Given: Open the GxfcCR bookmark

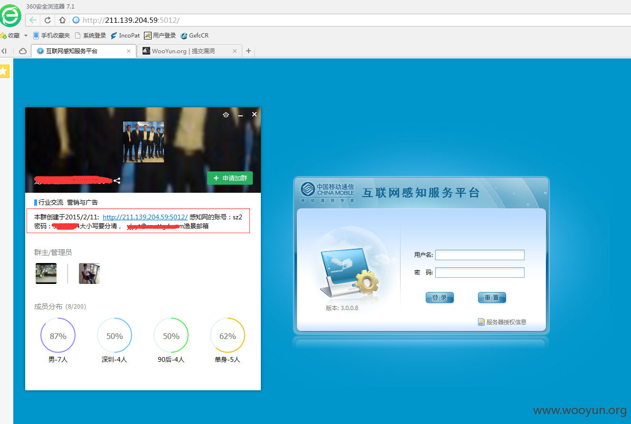Looking at the screenshot, I should click(x=194, y=36).
